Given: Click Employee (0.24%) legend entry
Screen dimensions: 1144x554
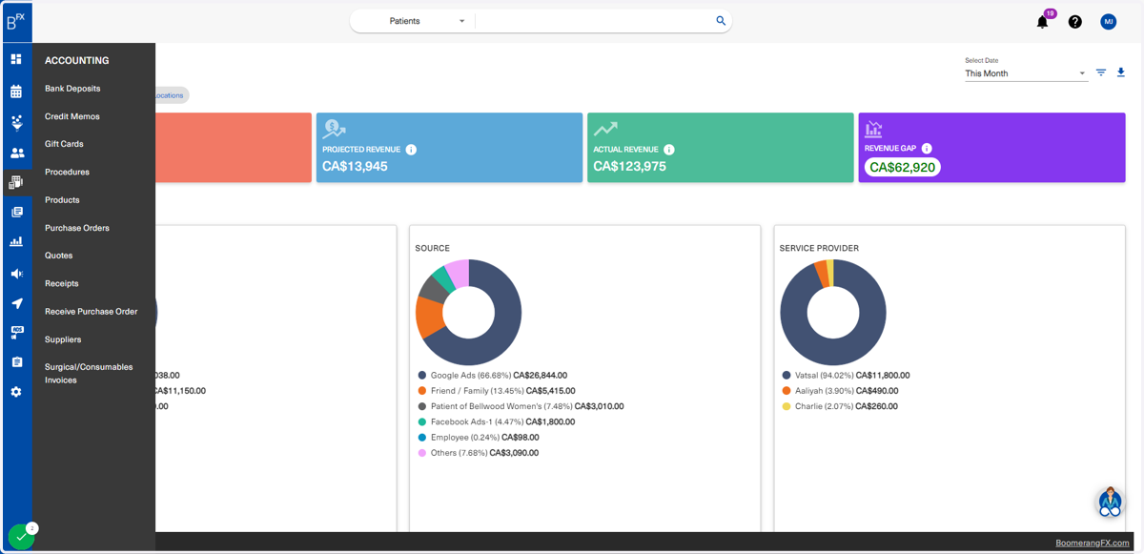Looking at the screenshot, I should click(479, 438).
